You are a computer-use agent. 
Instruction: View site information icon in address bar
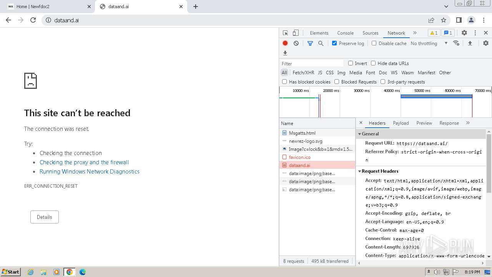click(x=48, y=20)
